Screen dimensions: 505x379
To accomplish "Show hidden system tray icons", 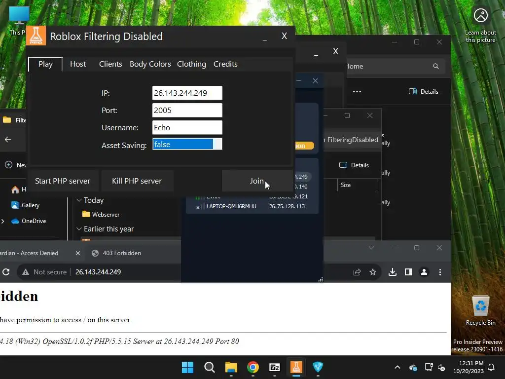I will (397, 367).
